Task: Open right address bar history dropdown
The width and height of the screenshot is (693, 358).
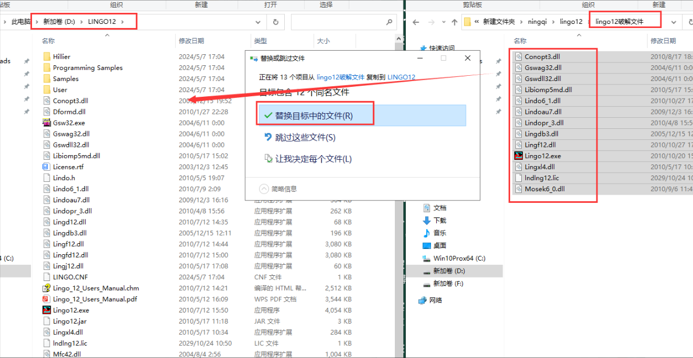Action: (674, 22)
